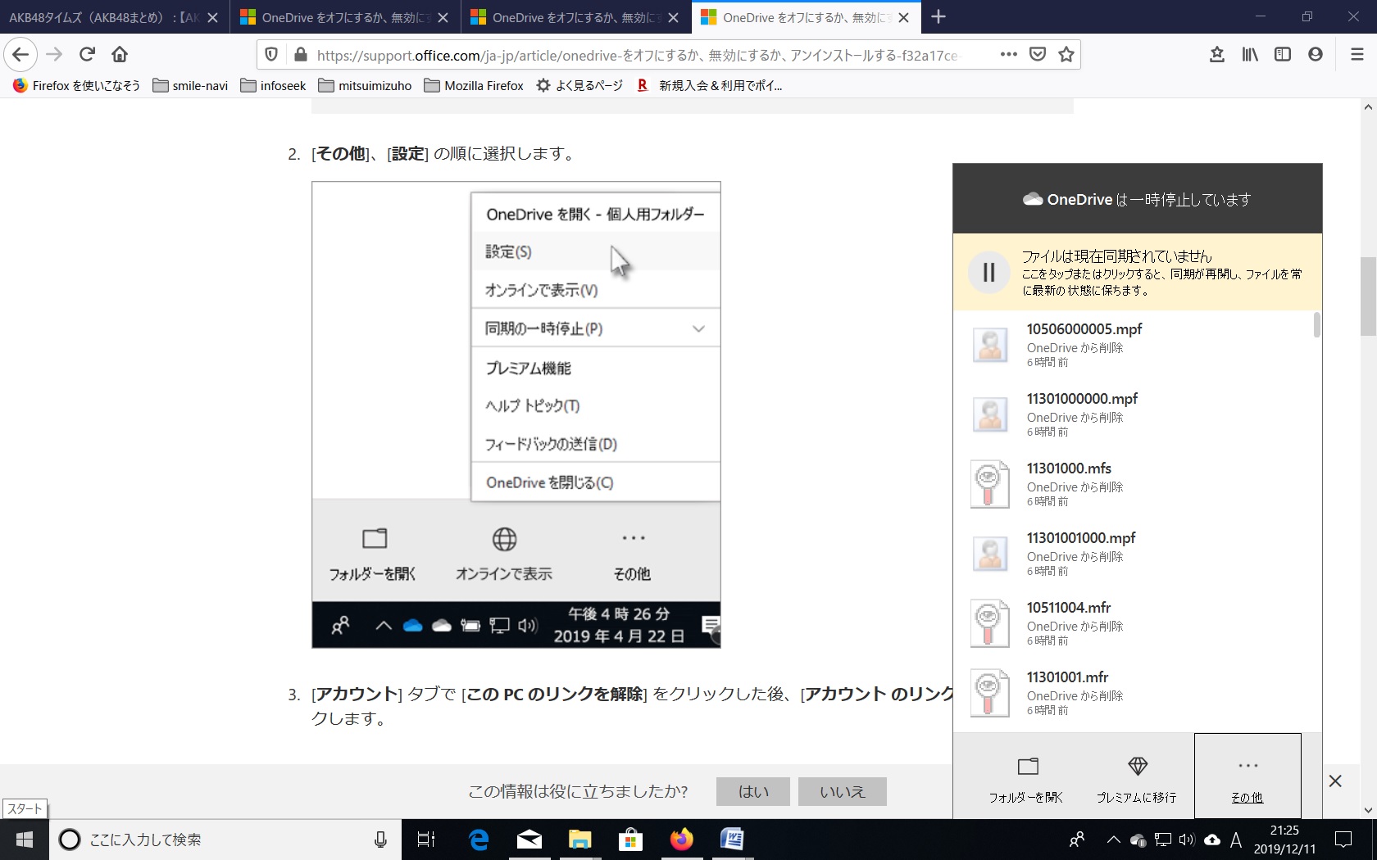Screen dimensions: 1377x860
Task: Open the 新規入会＆利用でポイ bookmark
Action: click(710, 85)
